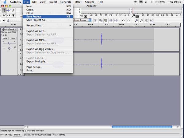Open the Help menu

[x=100, y=2]
